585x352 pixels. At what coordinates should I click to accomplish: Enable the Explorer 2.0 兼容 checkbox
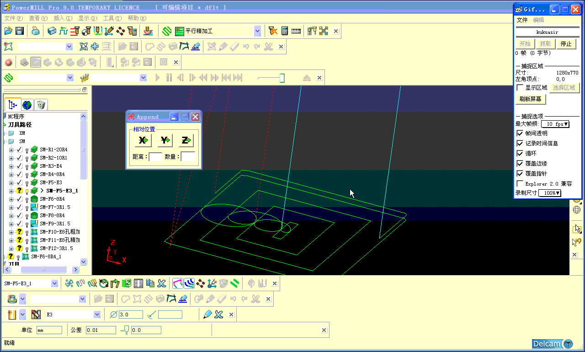tap(520, 184)
